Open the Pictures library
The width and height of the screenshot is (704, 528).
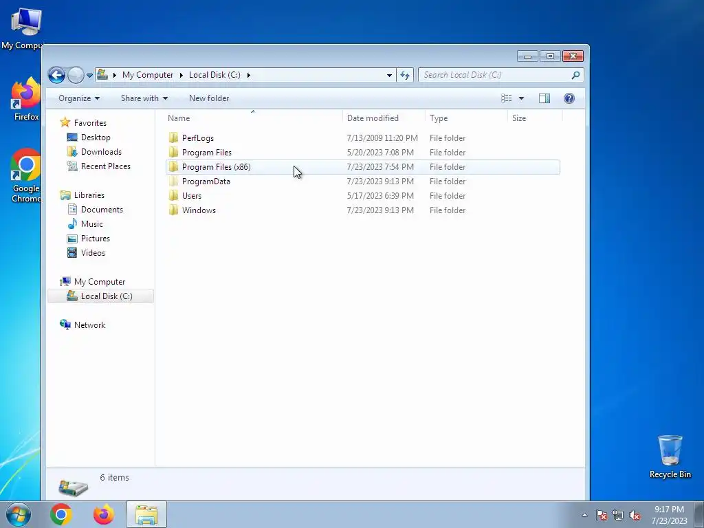95,239
